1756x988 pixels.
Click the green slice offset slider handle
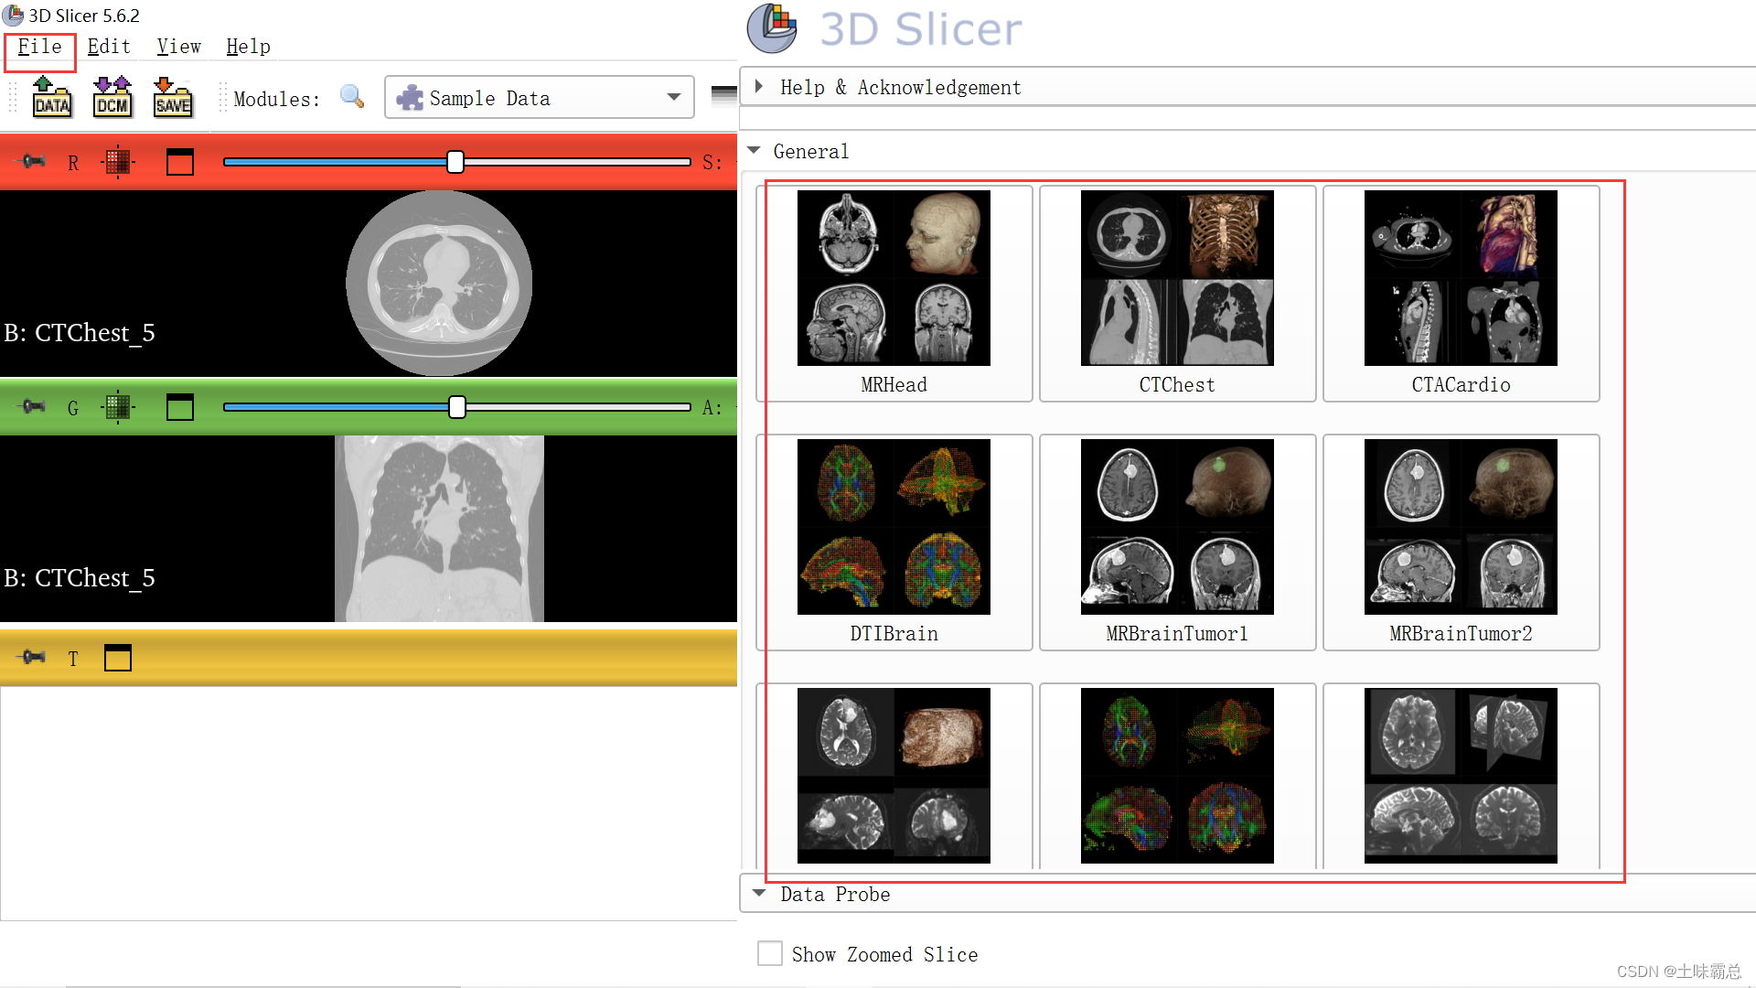click(457, 407)
